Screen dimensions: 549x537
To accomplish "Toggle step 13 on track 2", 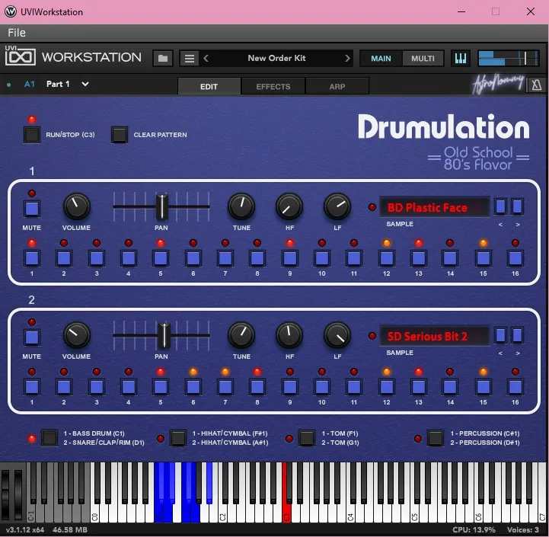I will (419, 387).
